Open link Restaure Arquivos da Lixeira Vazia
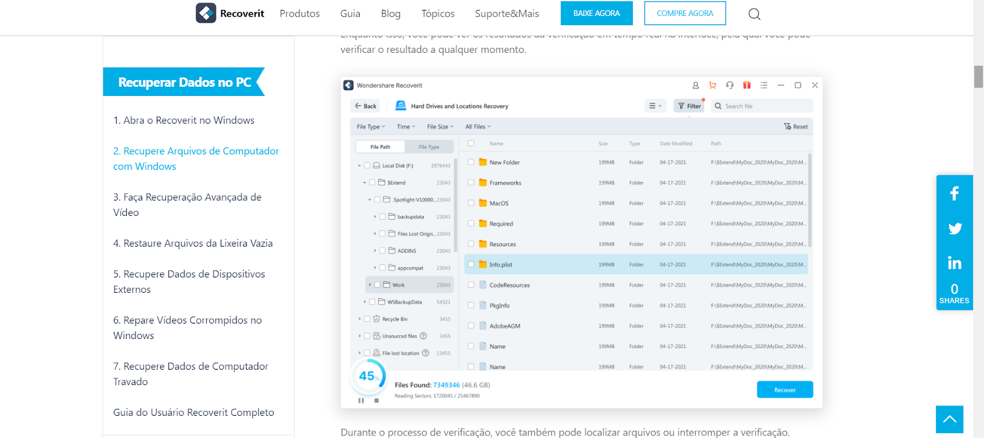Viewport: 984px width, 438px height. tap(193, 243)
